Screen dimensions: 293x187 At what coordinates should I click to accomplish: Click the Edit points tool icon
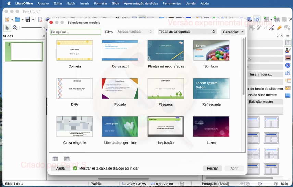pyautogui.click(x=271, y=28)
